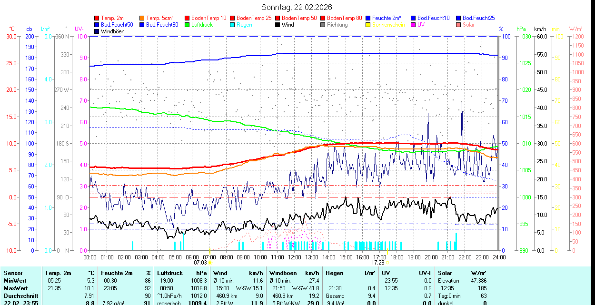
Task: Click the yellow Sonnenschein legend swatch
Action: tap(368, 25)
